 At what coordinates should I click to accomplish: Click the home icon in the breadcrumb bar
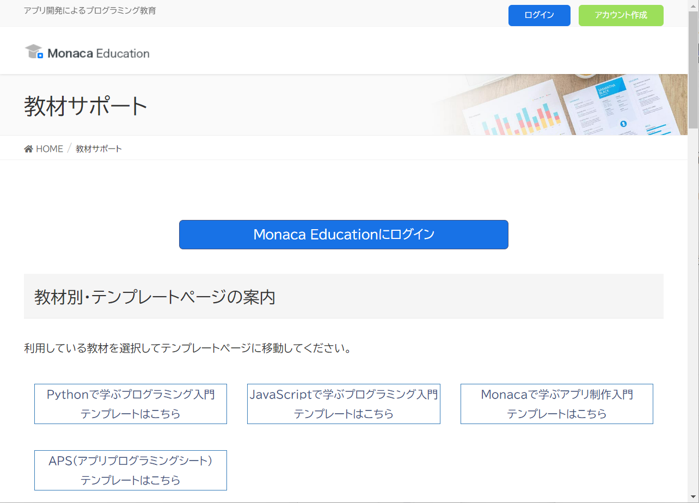coord(28,148)
